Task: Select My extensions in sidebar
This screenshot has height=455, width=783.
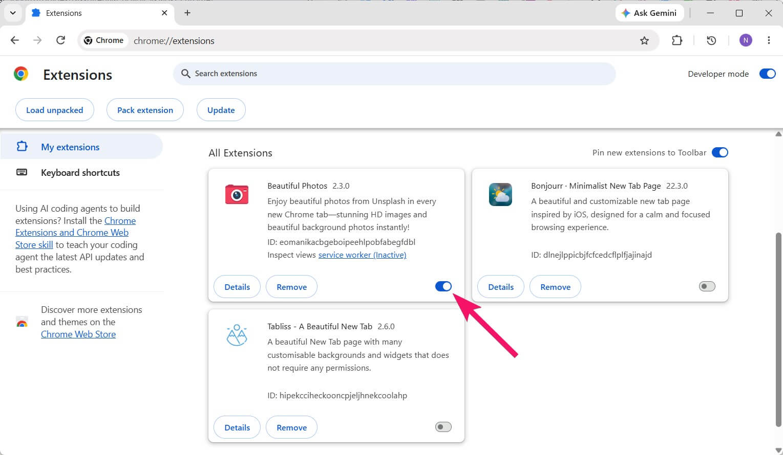Action: pos(81,147)
